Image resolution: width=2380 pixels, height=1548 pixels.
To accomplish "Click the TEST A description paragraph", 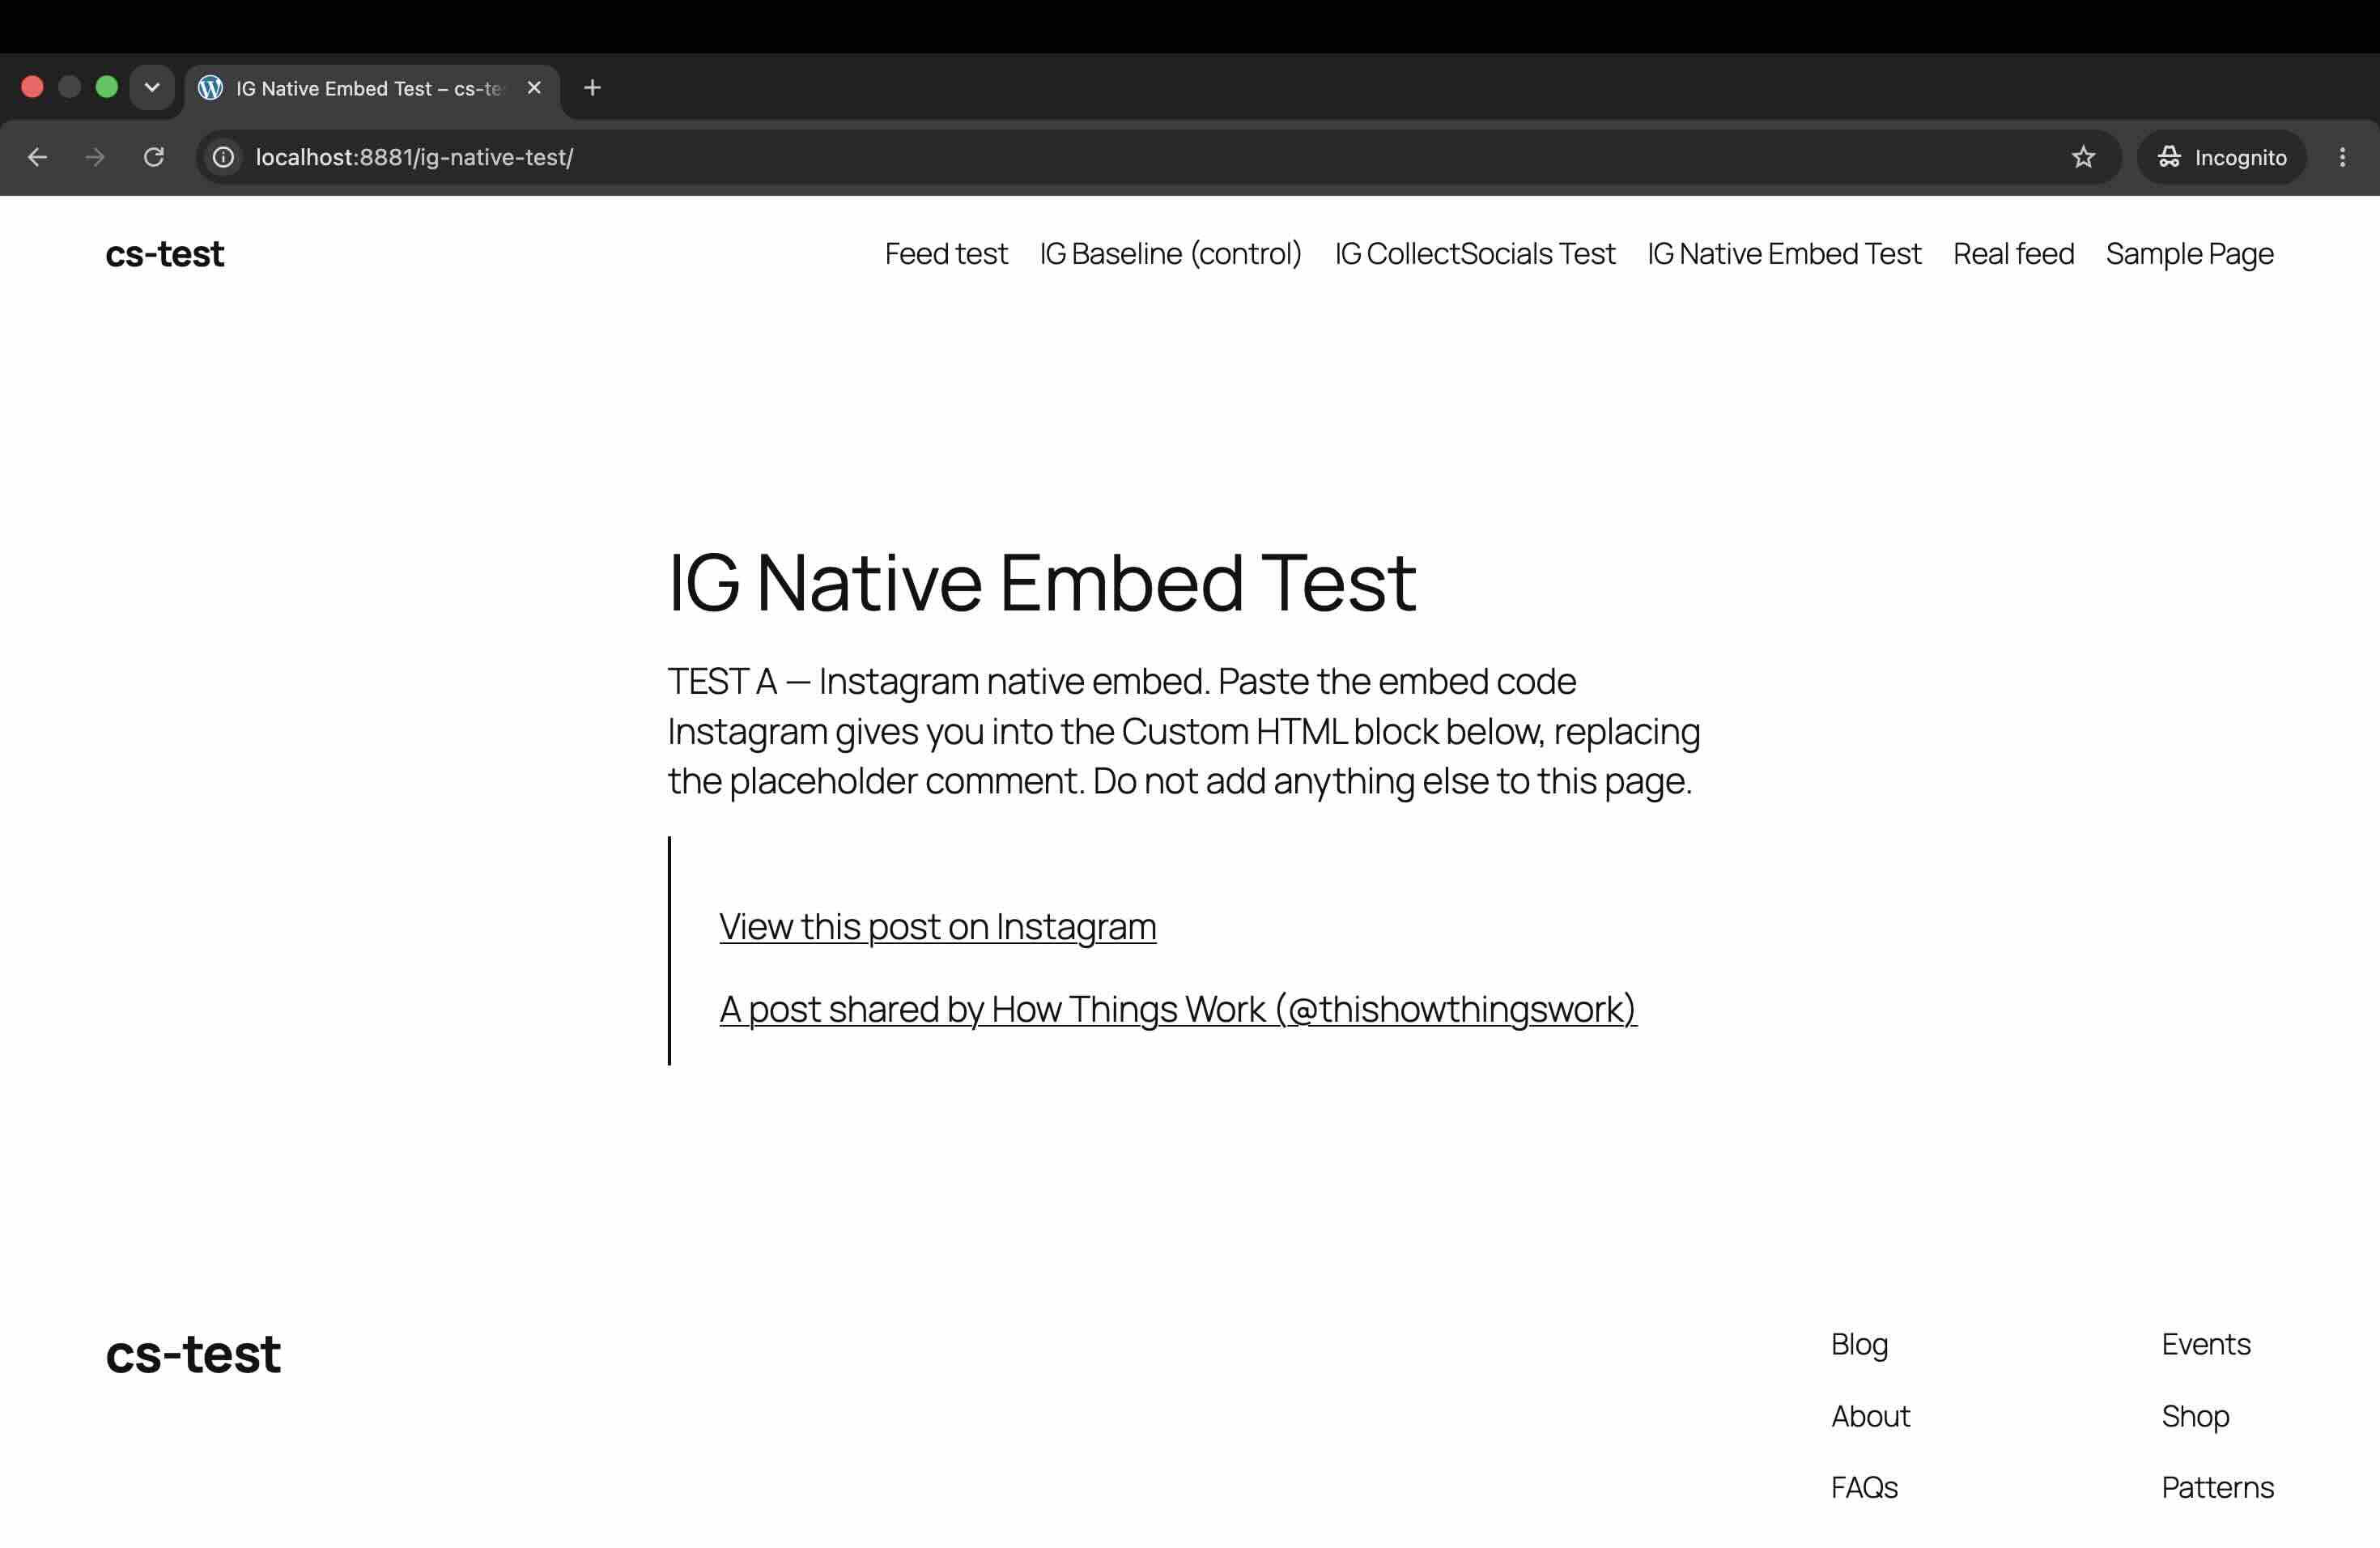I will pos(1184,731).
